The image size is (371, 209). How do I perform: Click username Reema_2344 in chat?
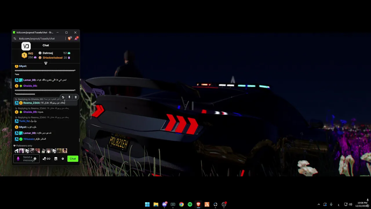(x=31, y=103)
